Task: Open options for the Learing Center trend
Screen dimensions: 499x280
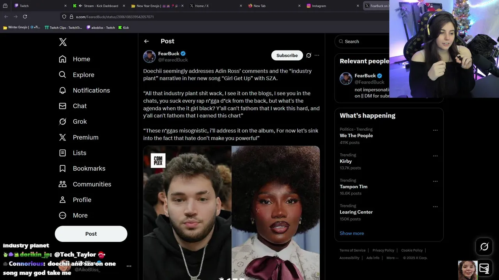Action: click(435, 207)
